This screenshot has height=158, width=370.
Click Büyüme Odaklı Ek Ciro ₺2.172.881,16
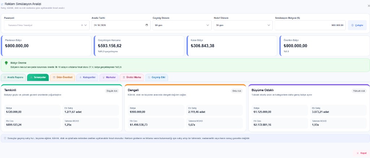tap(262, 125)
